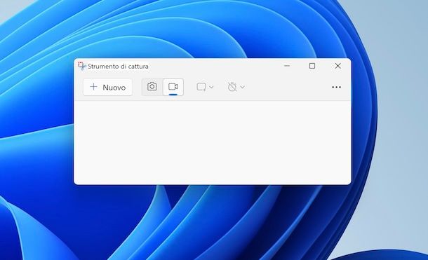Minimize the Strumento di cattura window
Screen dimensions: 428x260
[x=287, y=66]
